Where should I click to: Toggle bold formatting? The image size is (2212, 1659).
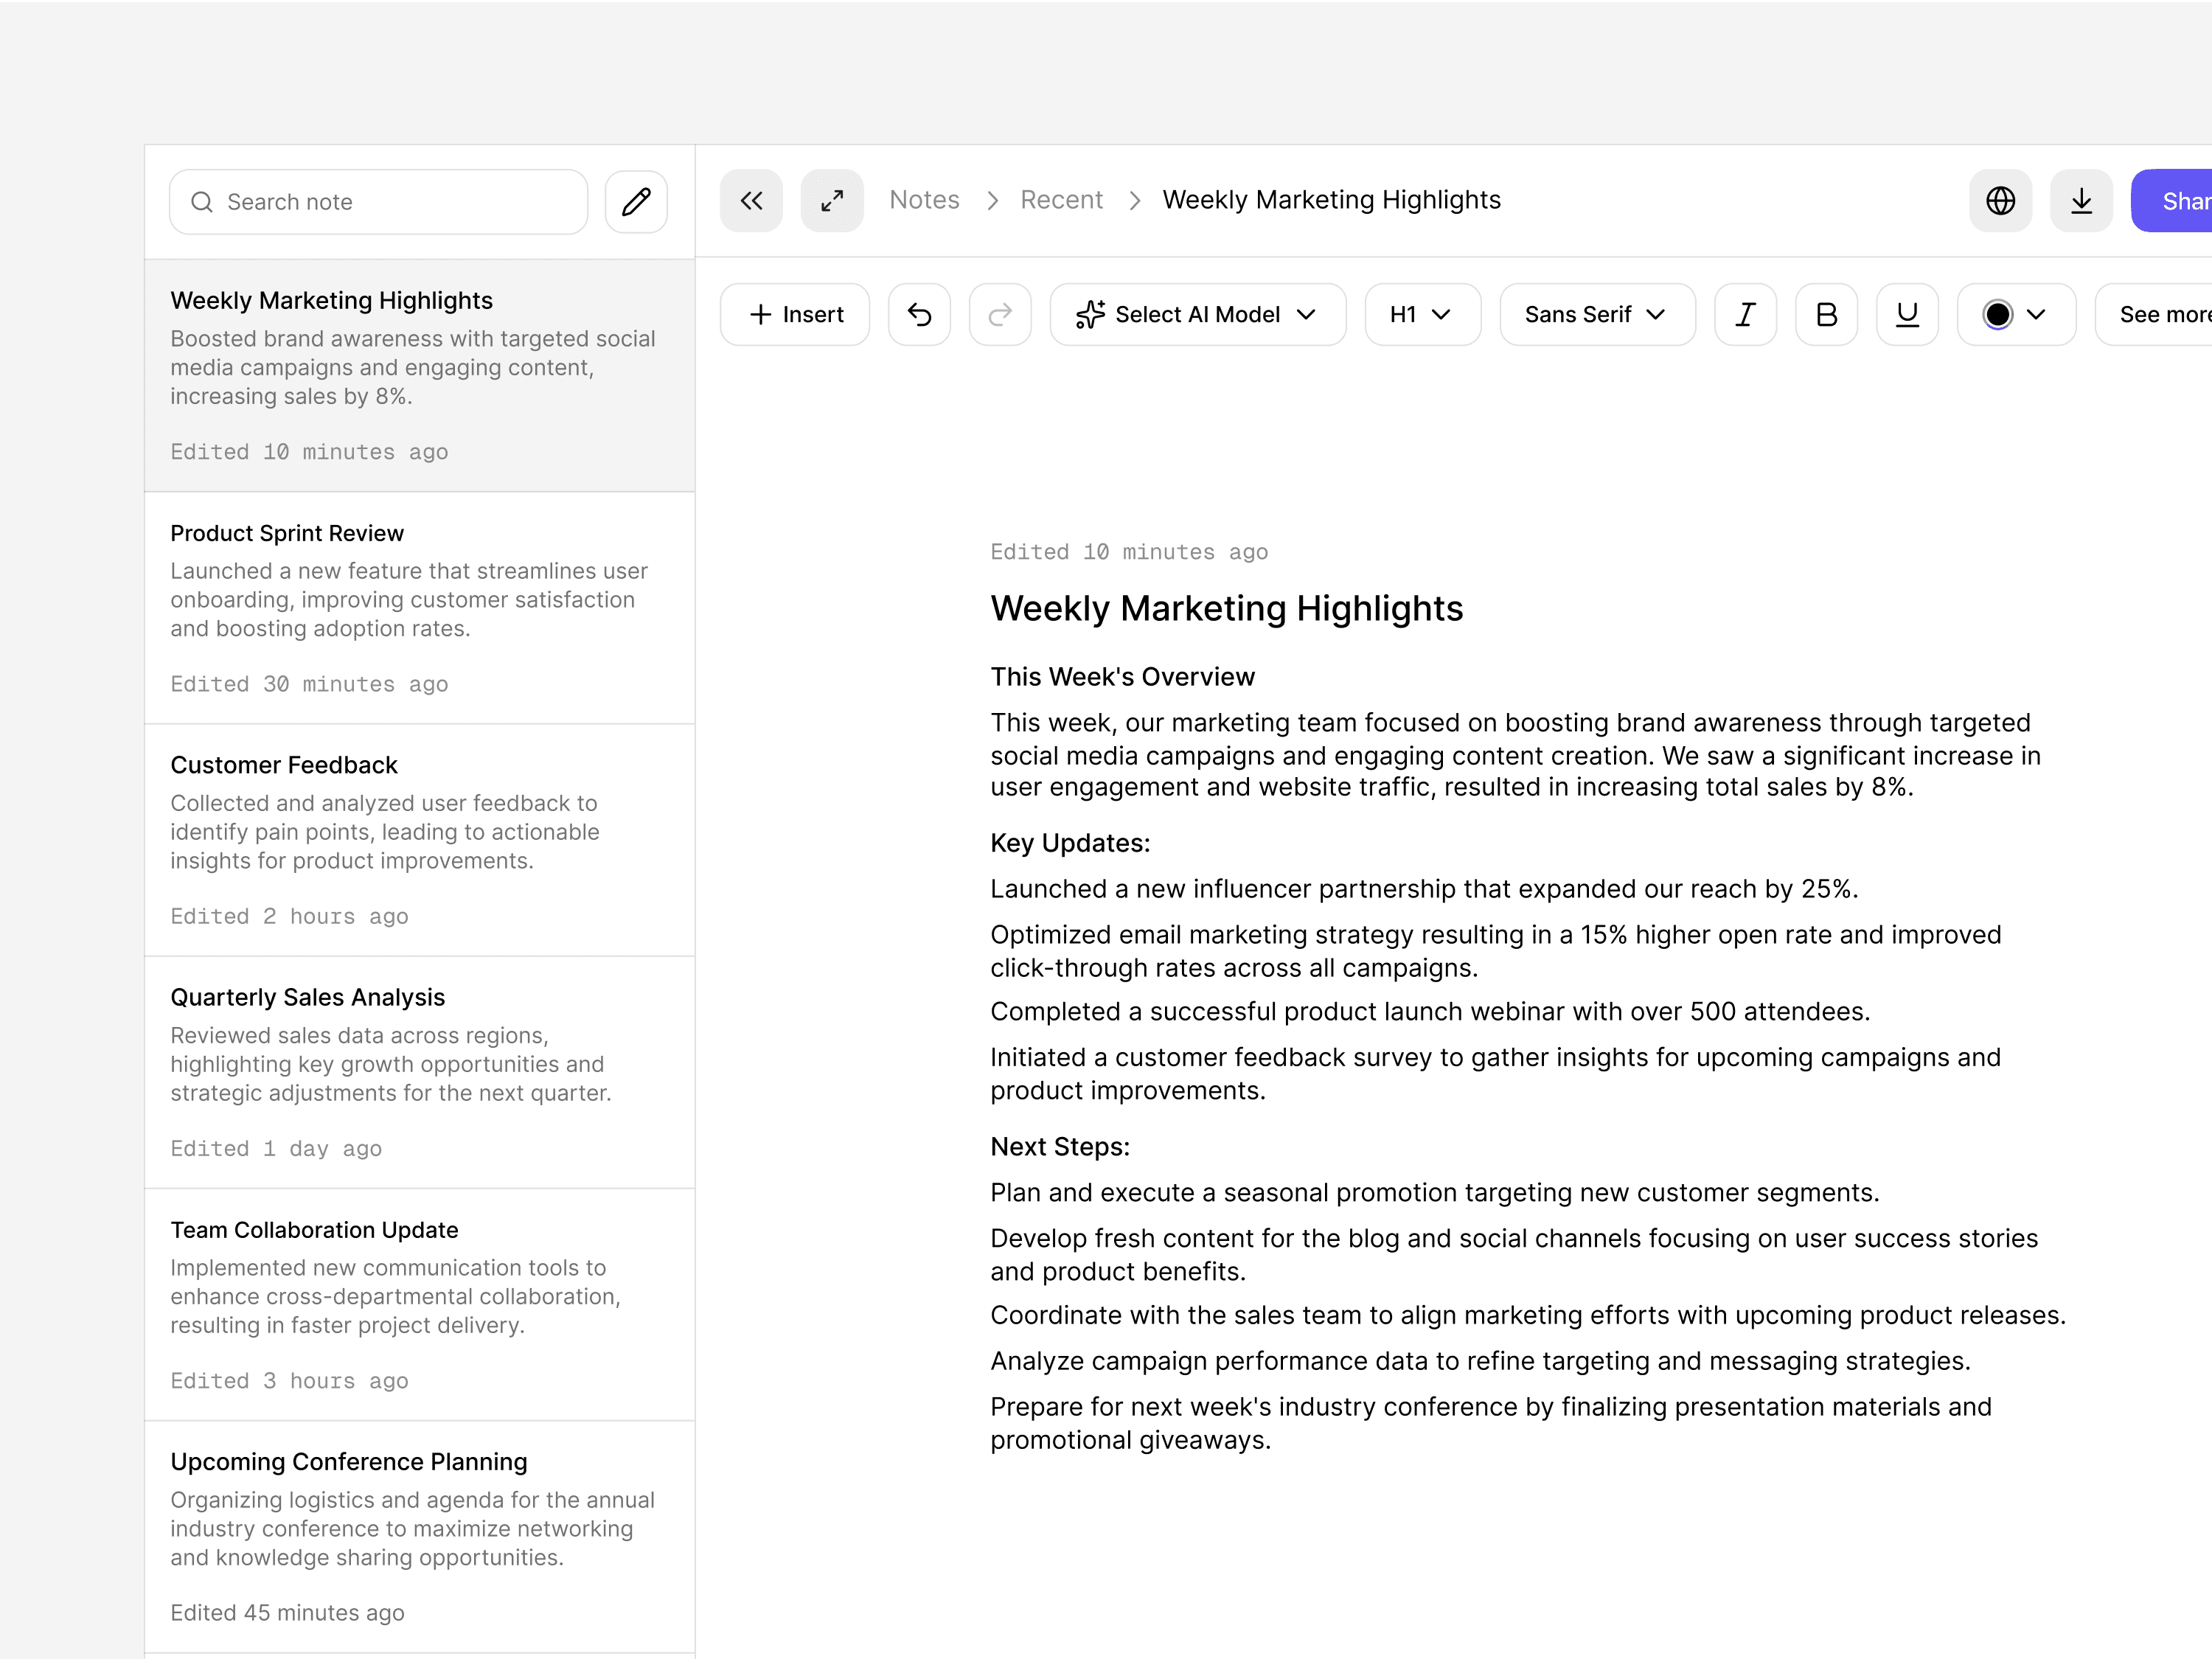(x=1826, y=314)
